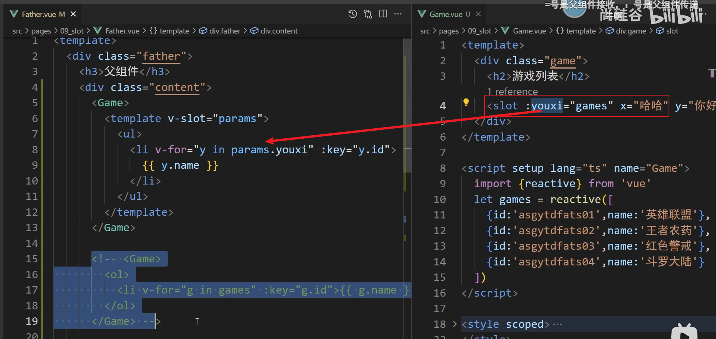This screenshot has width=716, height=339.
Task: Open the div.father breadcrumb dropdown
Action: pyautogui.click(x=224, y=31)
